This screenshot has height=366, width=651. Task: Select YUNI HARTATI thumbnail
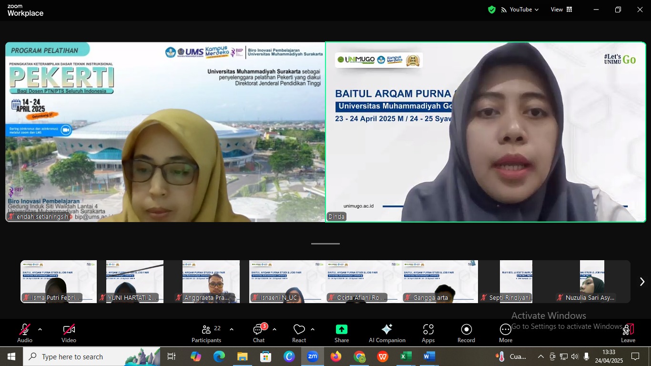[x=135, y=282]
